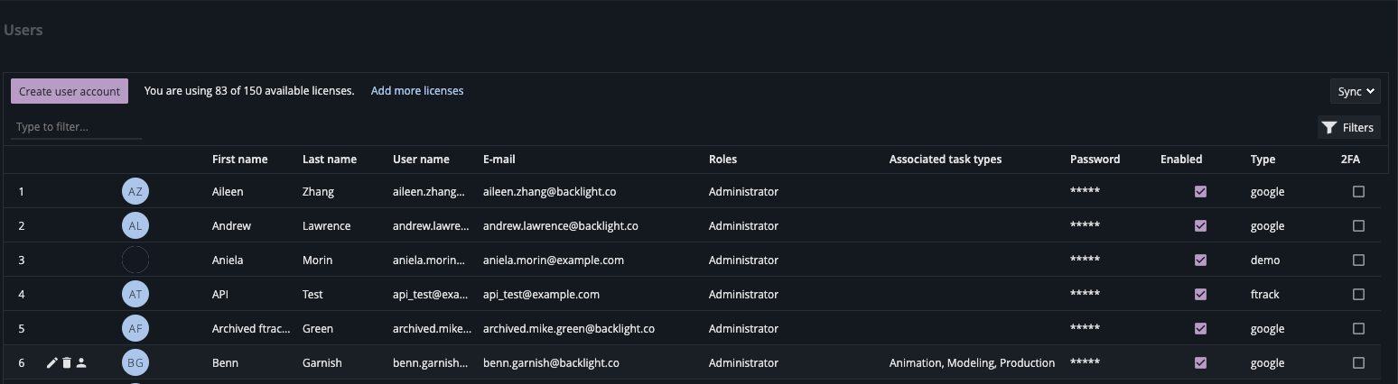Click the pencil edit icon for Benn Garnish
The height and width of the screenshot is (384, 1398).
click(x=51, y=362)
